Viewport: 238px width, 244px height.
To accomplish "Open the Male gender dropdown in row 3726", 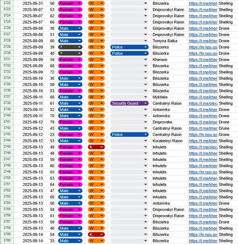I will pos(70,28).
